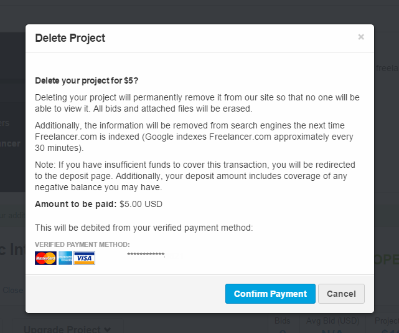Click the insufficient funds note paragraph
The width and height of the screenshot is (399, 333).
[195, 176]
